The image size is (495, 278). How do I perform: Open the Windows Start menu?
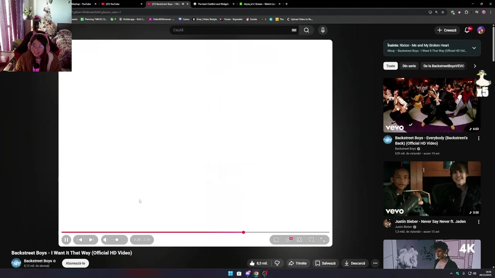pos(230,273)
